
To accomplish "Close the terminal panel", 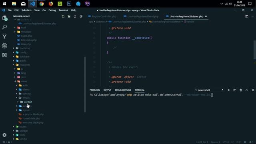I will tap(253, 90).
